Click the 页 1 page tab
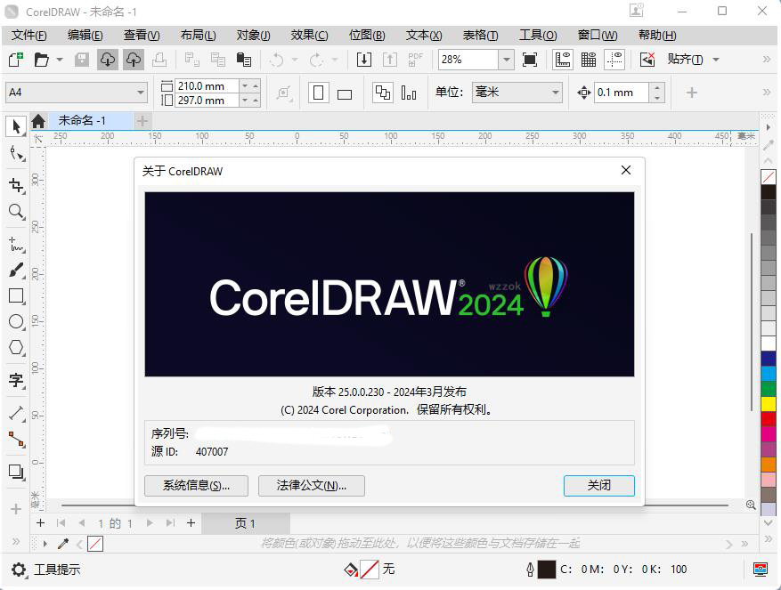781x590 pixels. (x=245, y=523)
